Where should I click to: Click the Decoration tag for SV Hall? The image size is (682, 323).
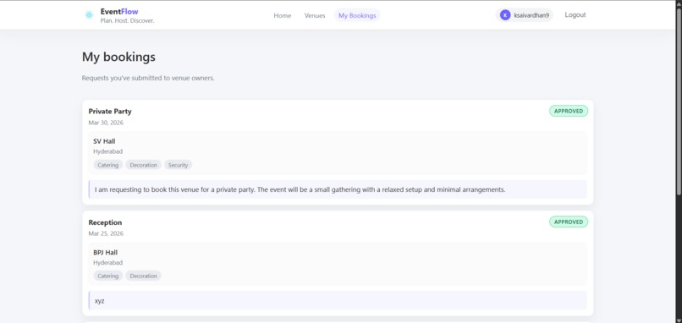tap(144, 165)
